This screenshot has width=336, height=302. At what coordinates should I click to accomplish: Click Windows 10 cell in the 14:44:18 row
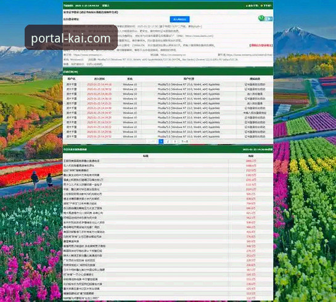click(130, 84)
